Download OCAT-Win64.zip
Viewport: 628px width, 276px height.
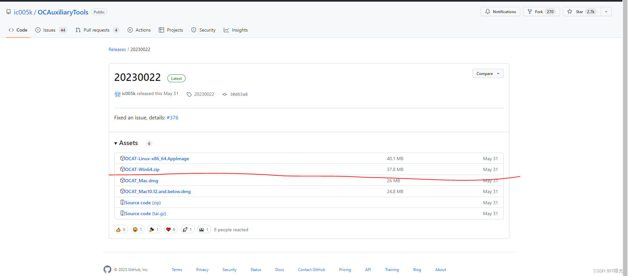(142, 169)
